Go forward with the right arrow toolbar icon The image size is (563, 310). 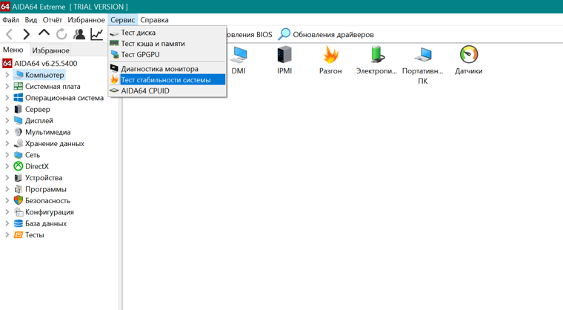tap(26, 35)
